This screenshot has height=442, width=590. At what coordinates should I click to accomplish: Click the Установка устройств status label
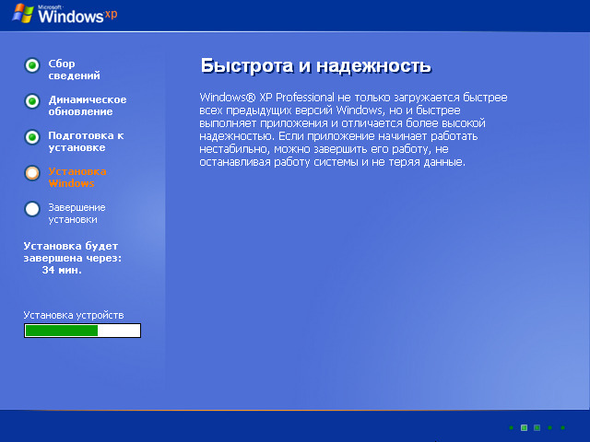click(x=74, y=315)
